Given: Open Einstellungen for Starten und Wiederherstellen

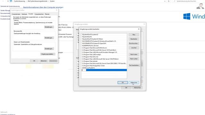Looking at the screenshot, I should (49, 49).
